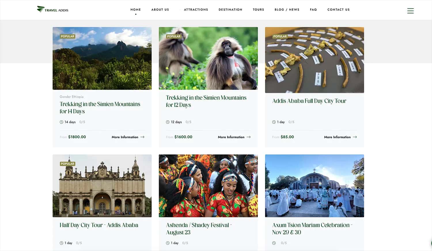Click More Information for the 14 Days trek
The height and width of the screenshot is (251, 432).
125,137
